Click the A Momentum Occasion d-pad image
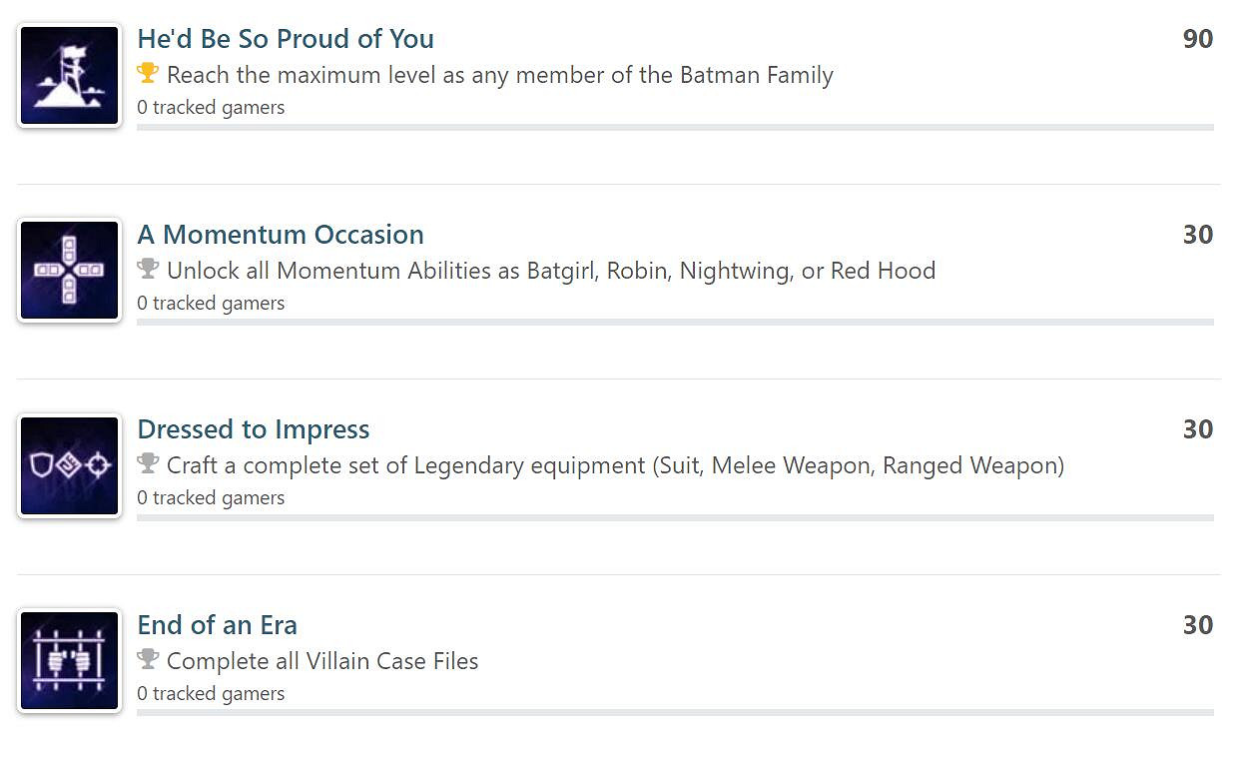The height and width of the screenshot is (761, 1240). [x=69, y=271]
